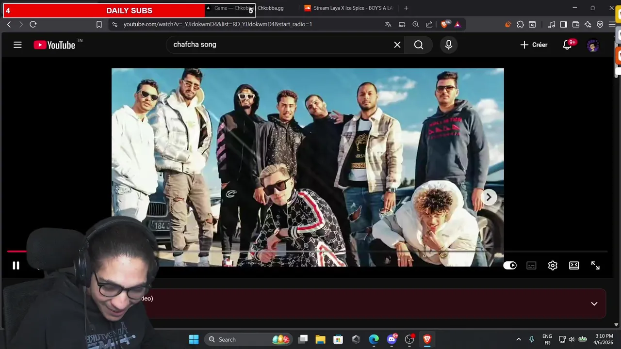The image size is (621, 349).
Task: Bookmark this page
Action: (99, 24)
